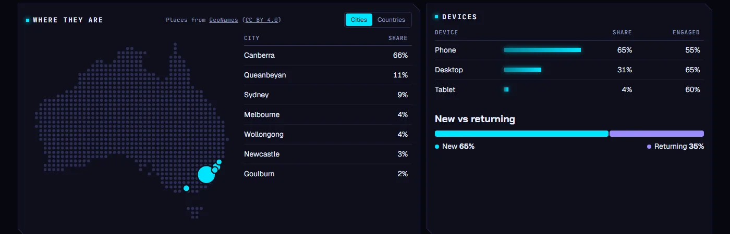Click Desktop's 65% engaged value
The width and height of the screenshot is (730, 234).
click(x=692, y=70)
